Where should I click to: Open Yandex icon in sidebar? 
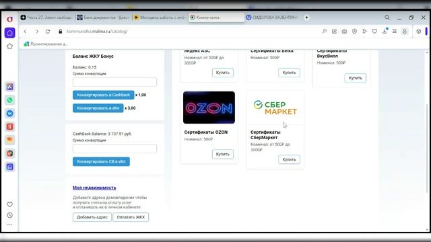(x=9, y=127)
